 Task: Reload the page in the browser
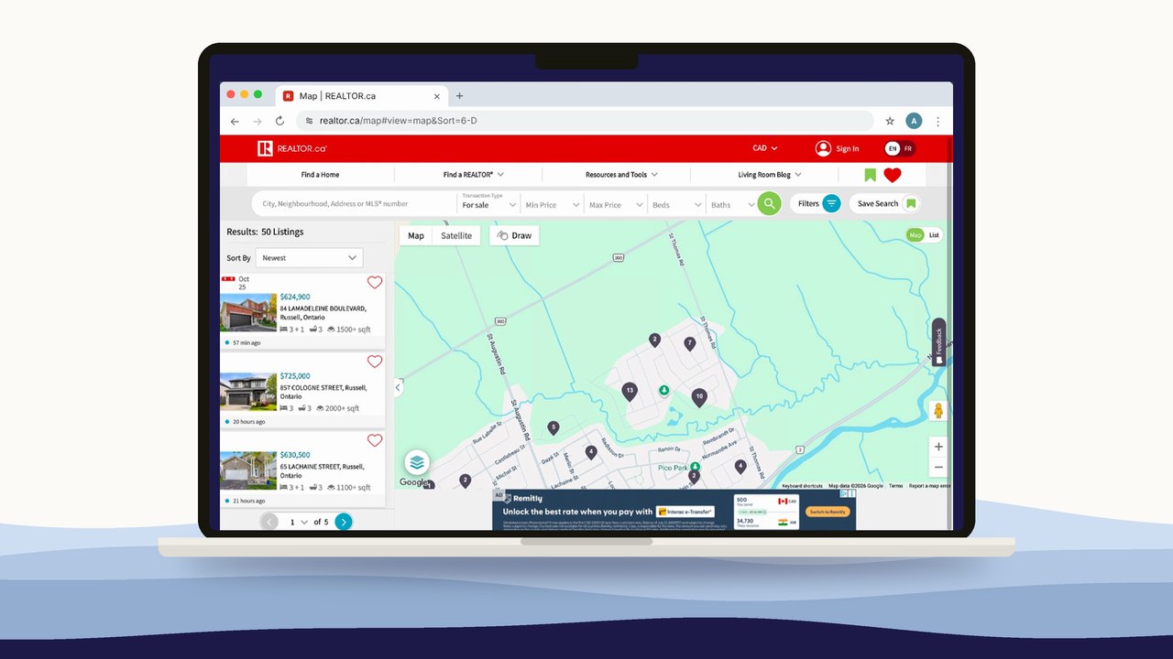pyautogui.click(x=280, y=121)
